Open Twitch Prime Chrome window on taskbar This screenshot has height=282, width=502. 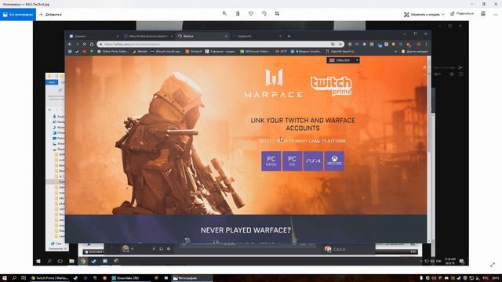click(49, 278)
